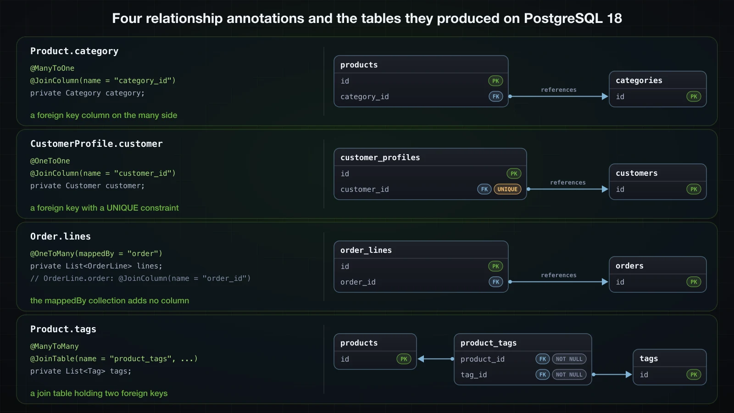Click 'references' label pointing to orders
The height and width of the screenshot is (413, 734).
559,275
